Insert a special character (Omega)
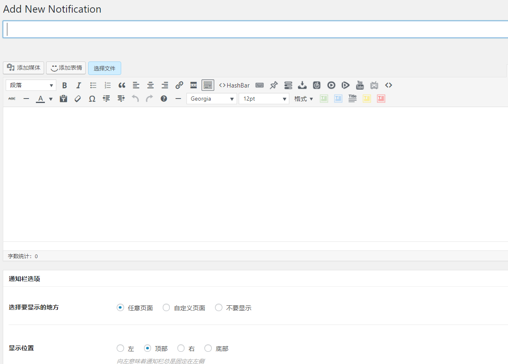Image resolution: width=508 pixels, height=364 pixels. [x=92, y=99]
